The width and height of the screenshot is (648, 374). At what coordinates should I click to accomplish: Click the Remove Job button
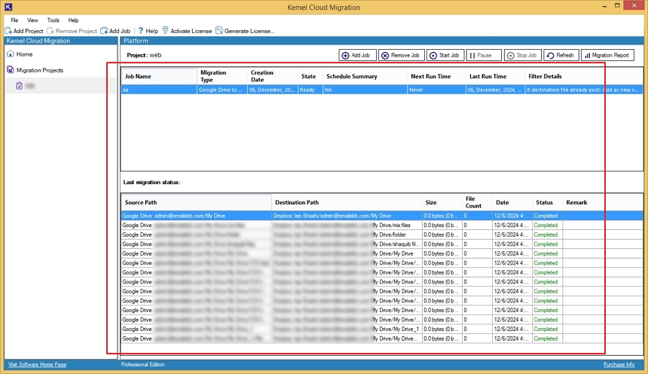(x=402, y=55)
